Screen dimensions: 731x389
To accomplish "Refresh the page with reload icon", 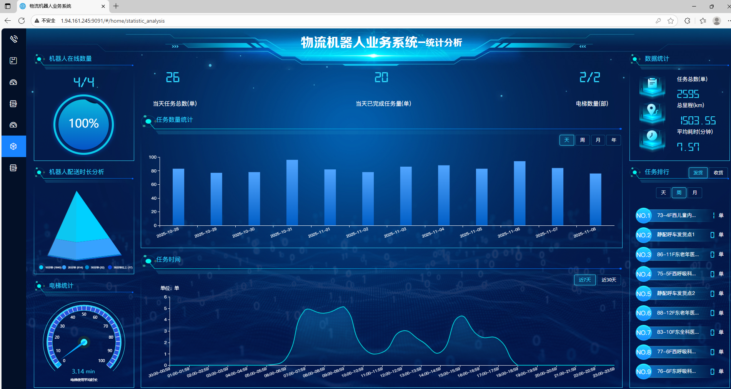I will click(22, 21).
